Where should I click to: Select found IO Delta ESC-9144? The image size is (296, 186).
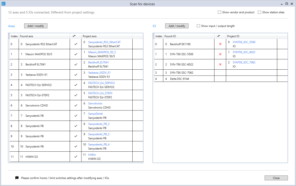point(179,79)
